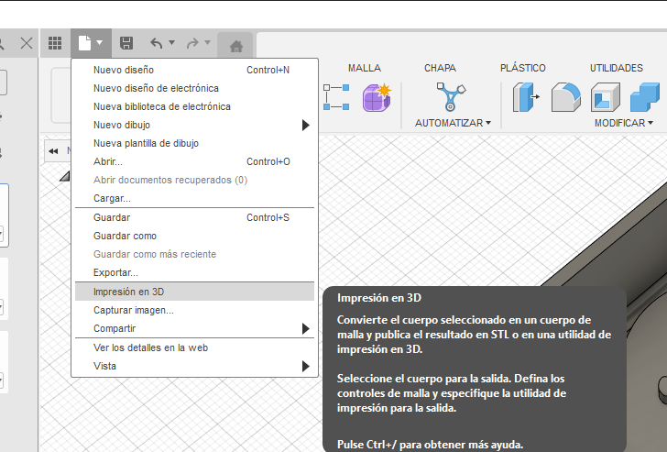Choose Nuevo diseño from the File menu

pyautogui.click(x=194, y=70)
